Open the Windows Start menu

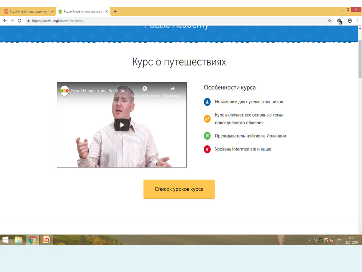tap(5, 240)
